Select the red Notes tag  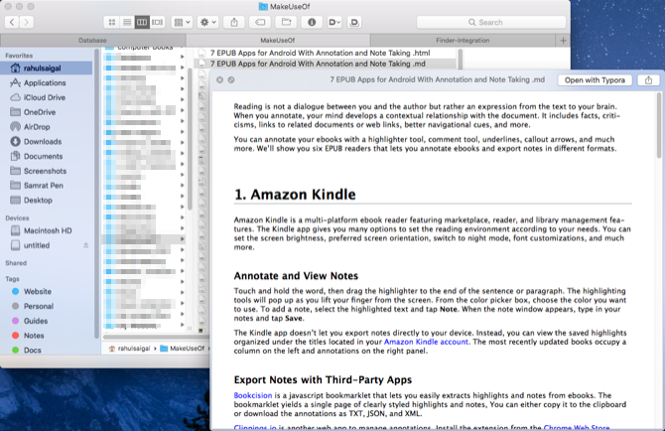34,336
